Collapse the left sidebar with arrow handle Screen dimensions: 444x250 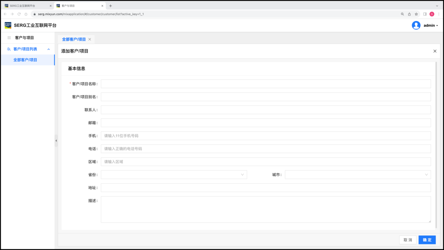pos(56,141)
